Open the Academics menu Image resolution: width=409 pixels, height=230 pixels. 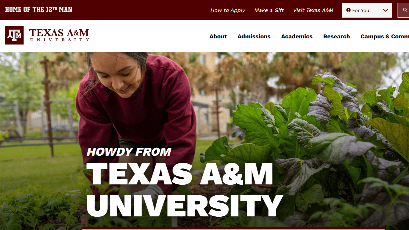click(297, 37)
